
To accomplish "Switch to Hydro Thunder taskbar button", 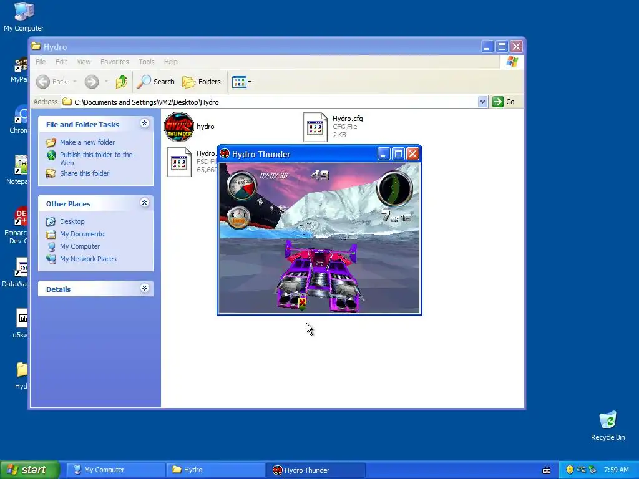I will point(315,470).
